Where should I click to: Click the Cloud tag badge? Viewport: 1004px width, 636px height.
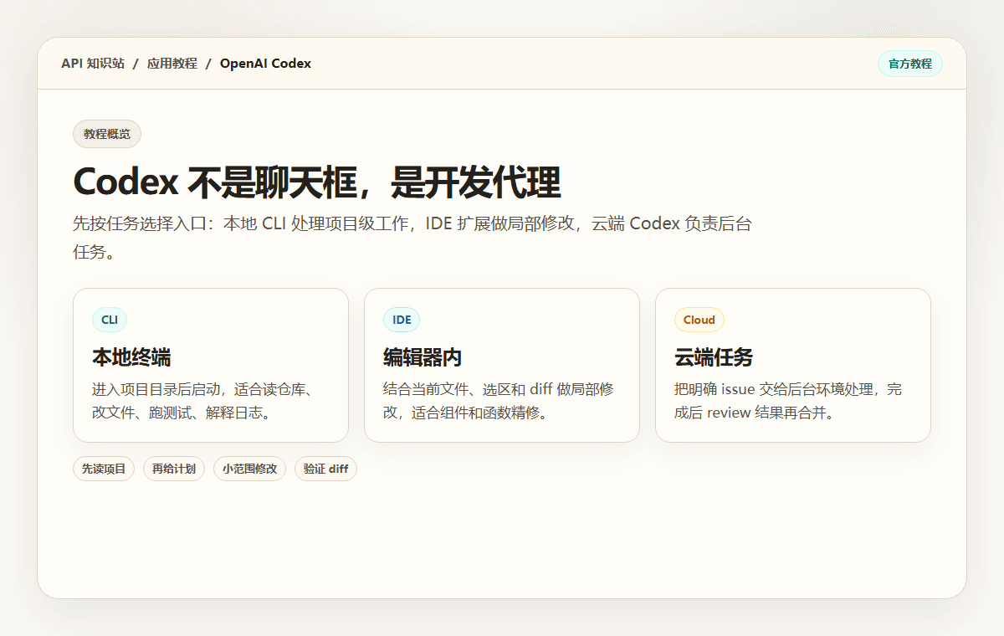(699, 320)
